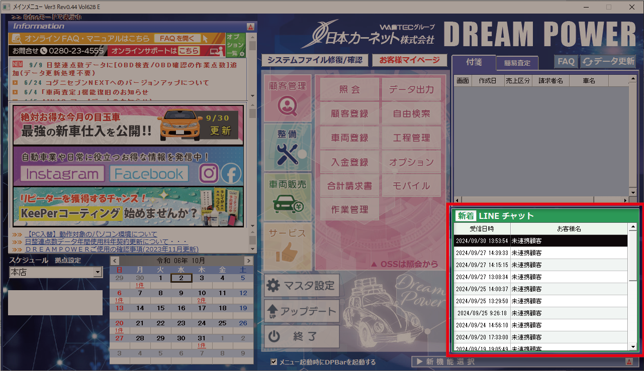This screenshot has height=371, width=644.
Task: Open 6/24 コグニセブンNEXT news item
Action: coord(116,83)
